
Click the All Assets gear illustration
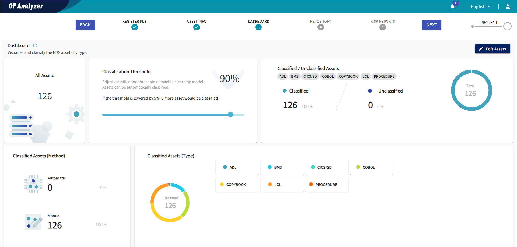point(76,114)
